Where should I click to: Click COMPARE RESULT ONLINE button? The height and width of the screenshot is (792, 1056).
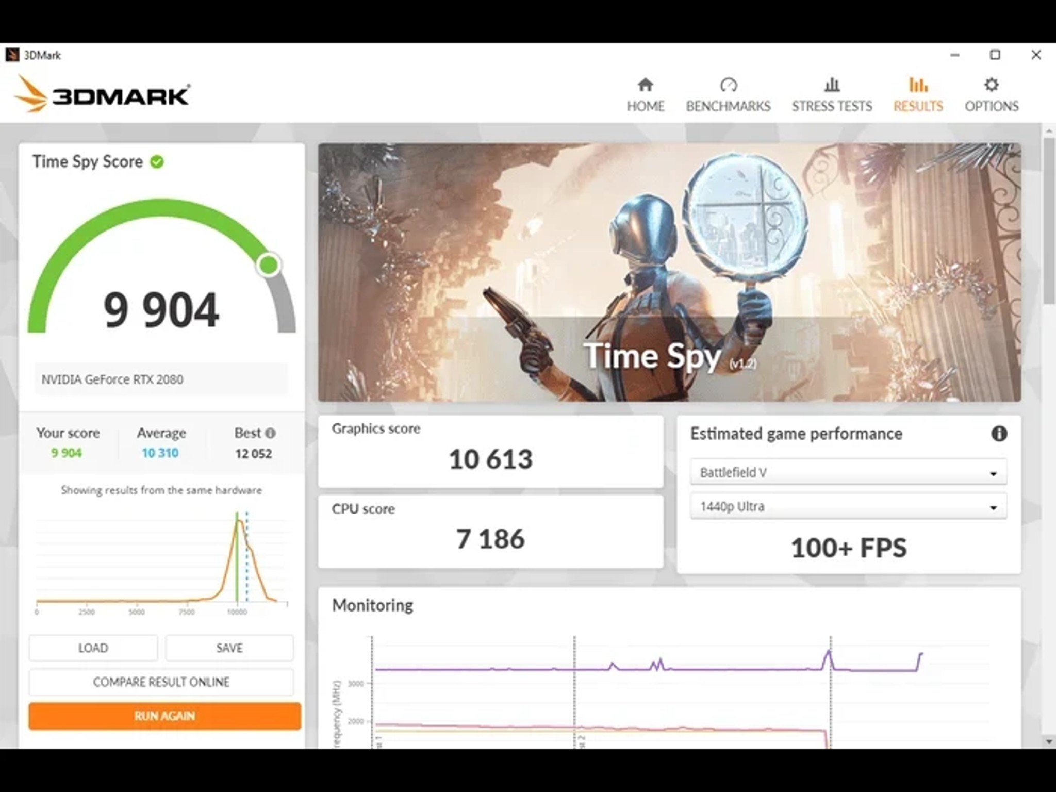click(x=161, y=682)
